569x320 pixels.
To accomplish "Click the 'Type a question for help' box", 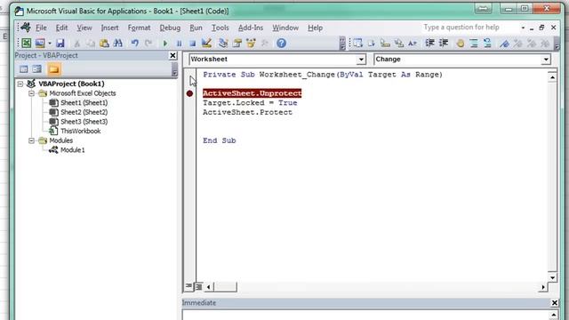I will [471, 28].
